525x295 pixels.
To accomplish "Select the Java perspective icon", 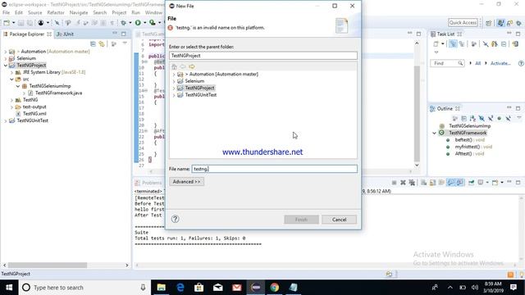I will (500, 23).
